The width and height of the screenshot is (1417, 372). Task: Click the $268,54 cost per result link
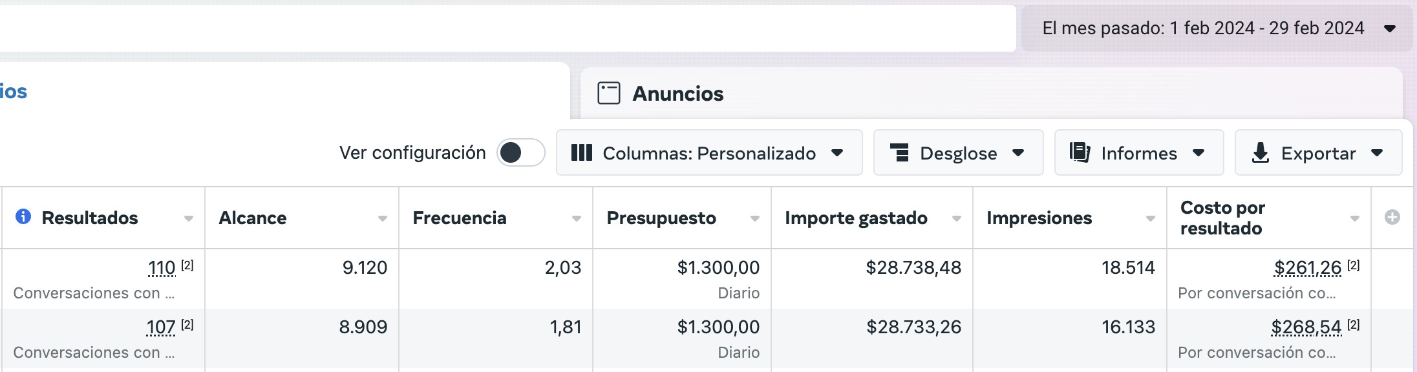point(1306,327)
